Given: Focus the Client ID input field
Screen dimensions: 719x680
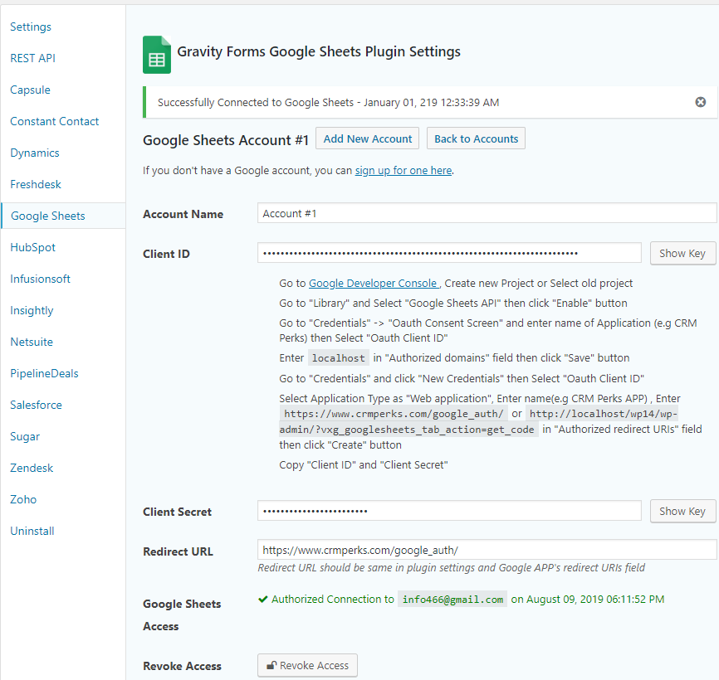Looking at the screenshot, I should (449, 253).
